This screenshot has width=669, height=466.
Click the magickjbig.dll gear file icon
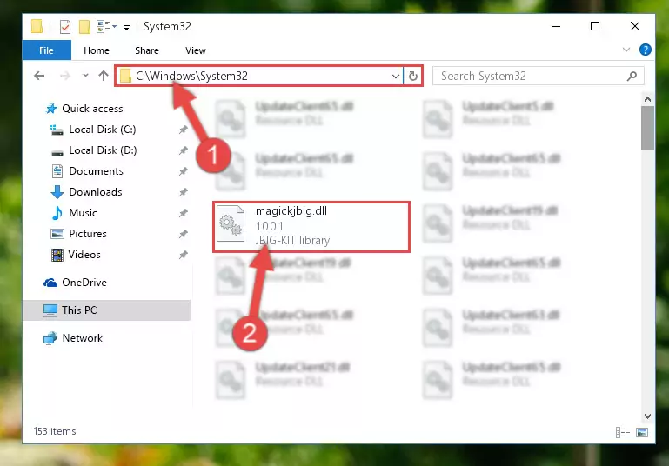coord(231,223)
